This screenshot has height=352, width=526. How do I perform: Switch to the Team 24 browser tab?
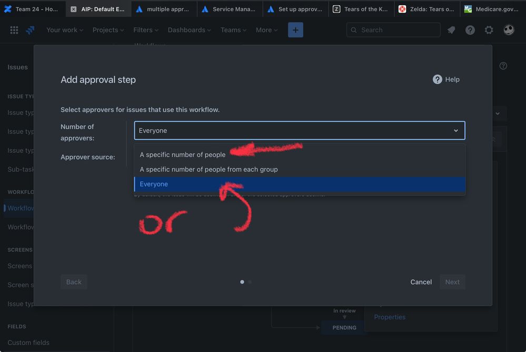pos(33,9)
